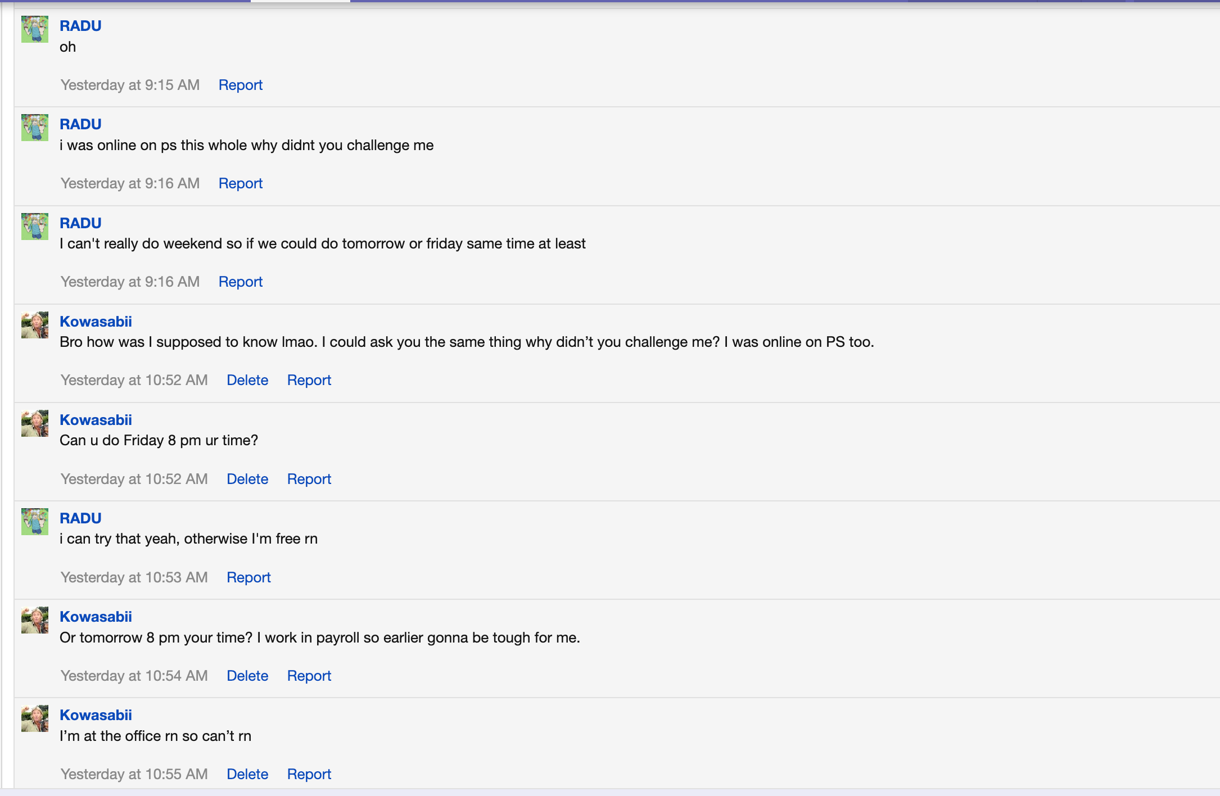Open the RADU username above 'oh'
The image size is (1220, 796).
81,26
